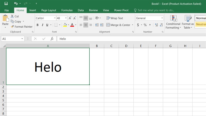The height and width of the screenshot is (116, 206).
Task: Open the Clipboard pane launcher
Action: pyautogui.click(x=33, y=32)
